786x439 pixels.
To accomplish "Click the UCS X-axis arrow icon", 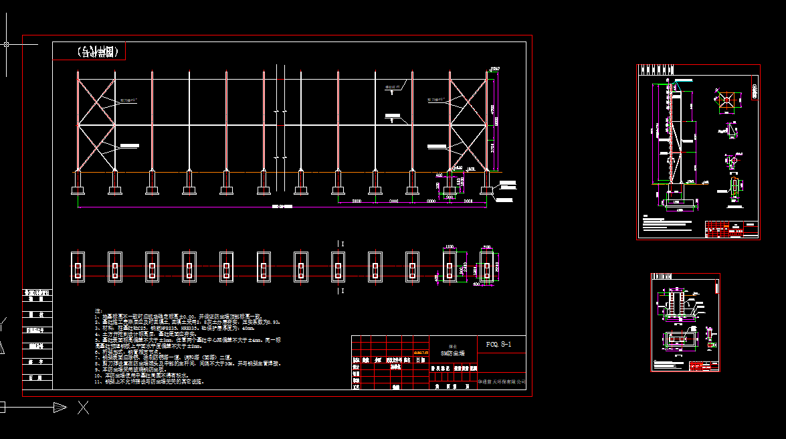I will [60, 408].
